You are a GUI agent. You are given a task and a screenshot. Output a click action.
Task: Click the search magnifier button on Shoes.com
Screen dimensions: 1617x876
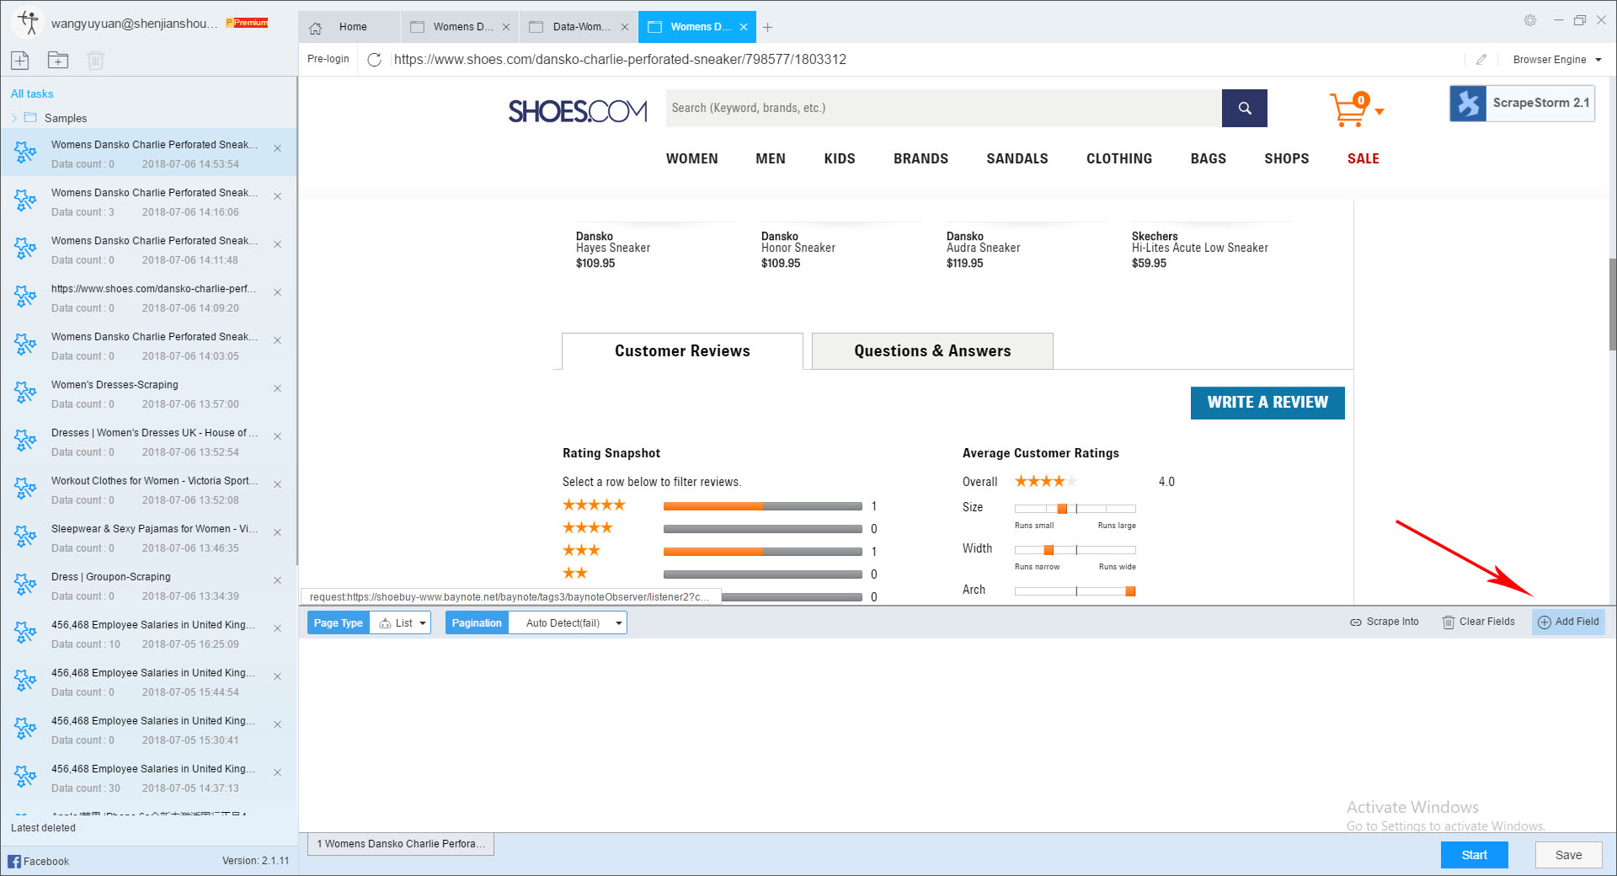(1244, 108)
